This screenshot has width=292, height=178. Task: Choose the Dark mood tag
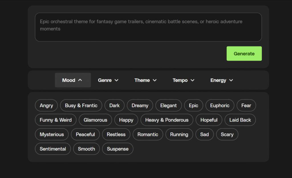tap(114, 105)
